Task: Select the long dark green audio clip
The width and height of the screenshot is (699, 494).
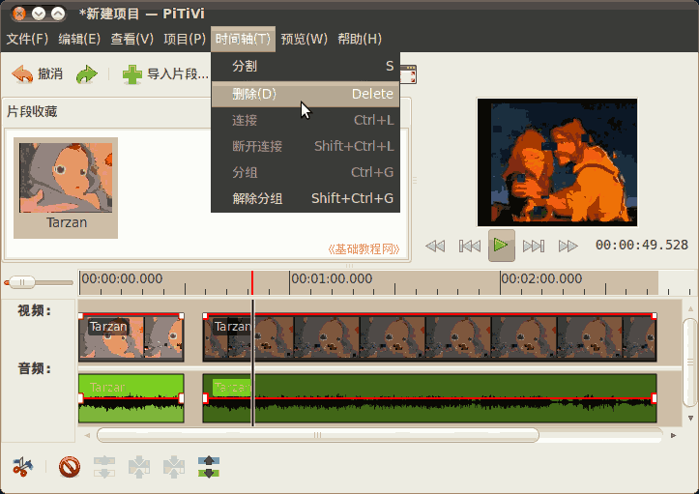Action: (x=429, y=398)
